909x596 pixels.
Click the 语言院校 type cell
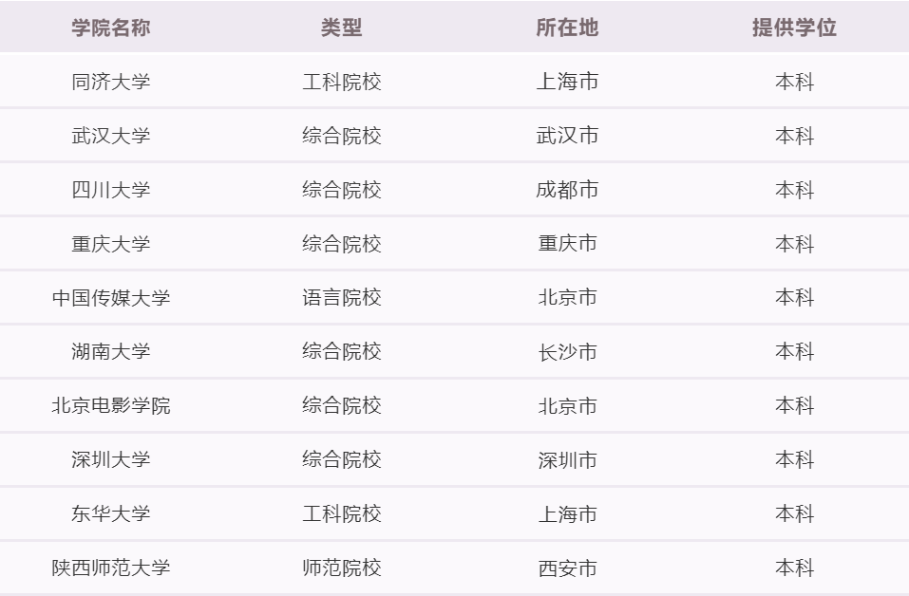click(x=341, y=298)
